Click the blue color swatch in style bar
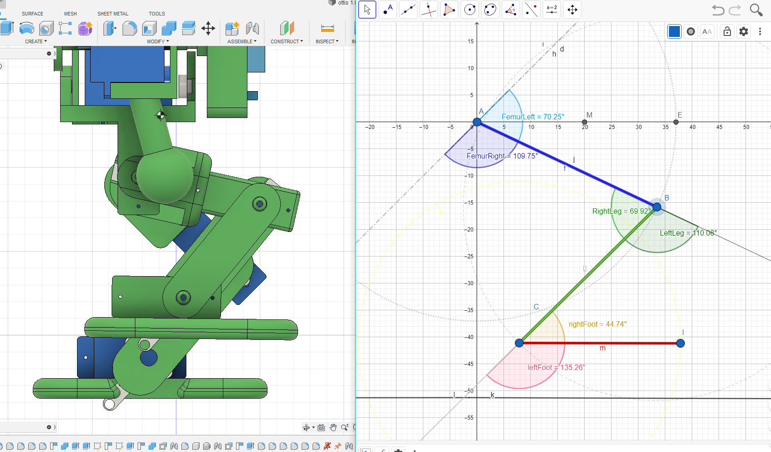Viewport: 771px width, 452px height. (x=674, y=31)
